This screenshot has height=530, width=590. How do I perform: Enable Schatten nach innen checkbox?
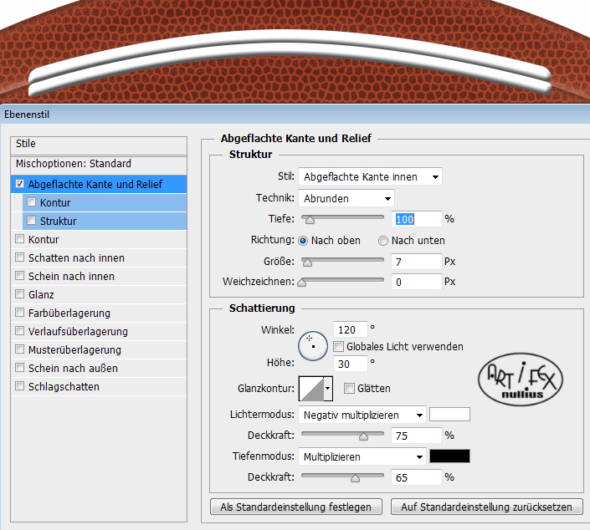(19, 257)
